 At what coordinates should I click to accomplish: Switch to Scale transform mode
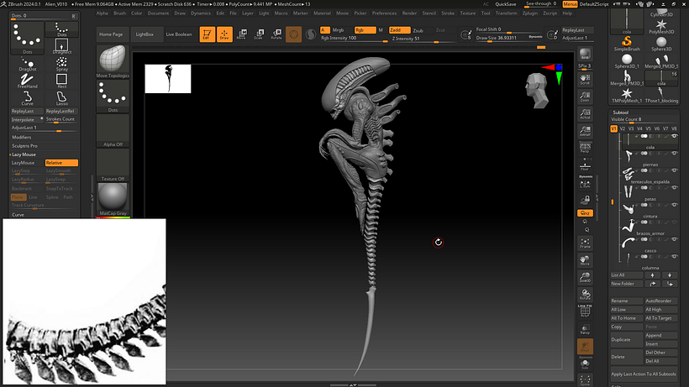[x=259, y=34]
